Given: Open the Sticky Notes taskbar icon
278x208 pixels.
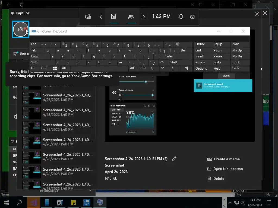Looking at the screenshot, I should (73, 202).
